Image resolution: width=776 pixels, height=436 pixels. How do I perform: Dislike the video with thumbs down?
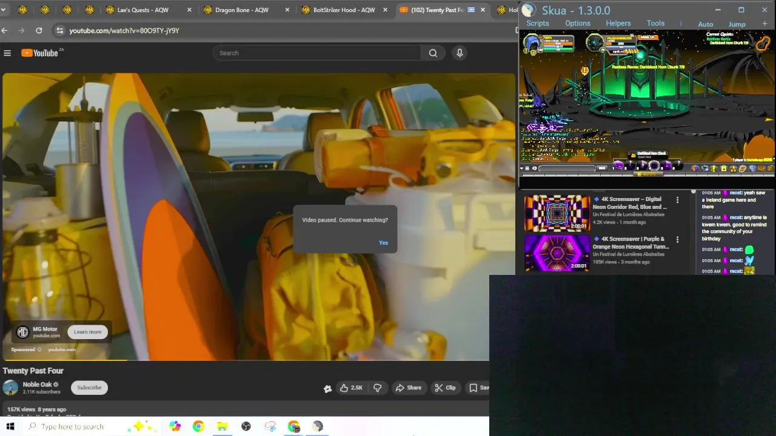(x=377, y=388)
